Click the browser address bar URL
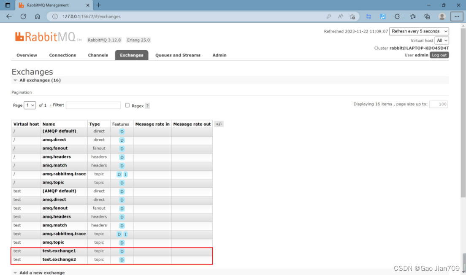Viewport: 466px width, 275px height. [x=92, y=16]
